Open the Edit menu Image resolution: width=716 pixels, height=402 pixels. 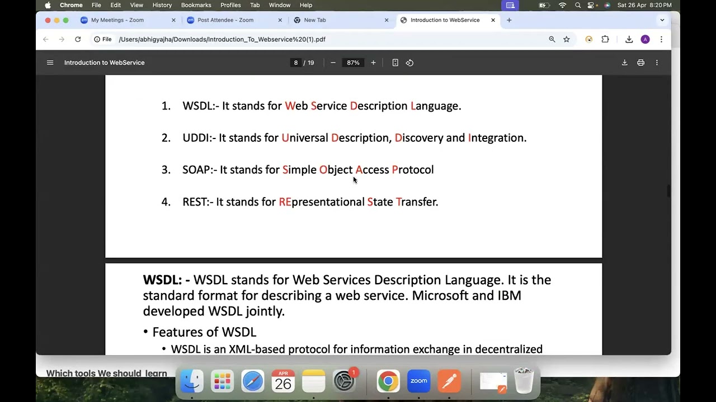point(115,5)
